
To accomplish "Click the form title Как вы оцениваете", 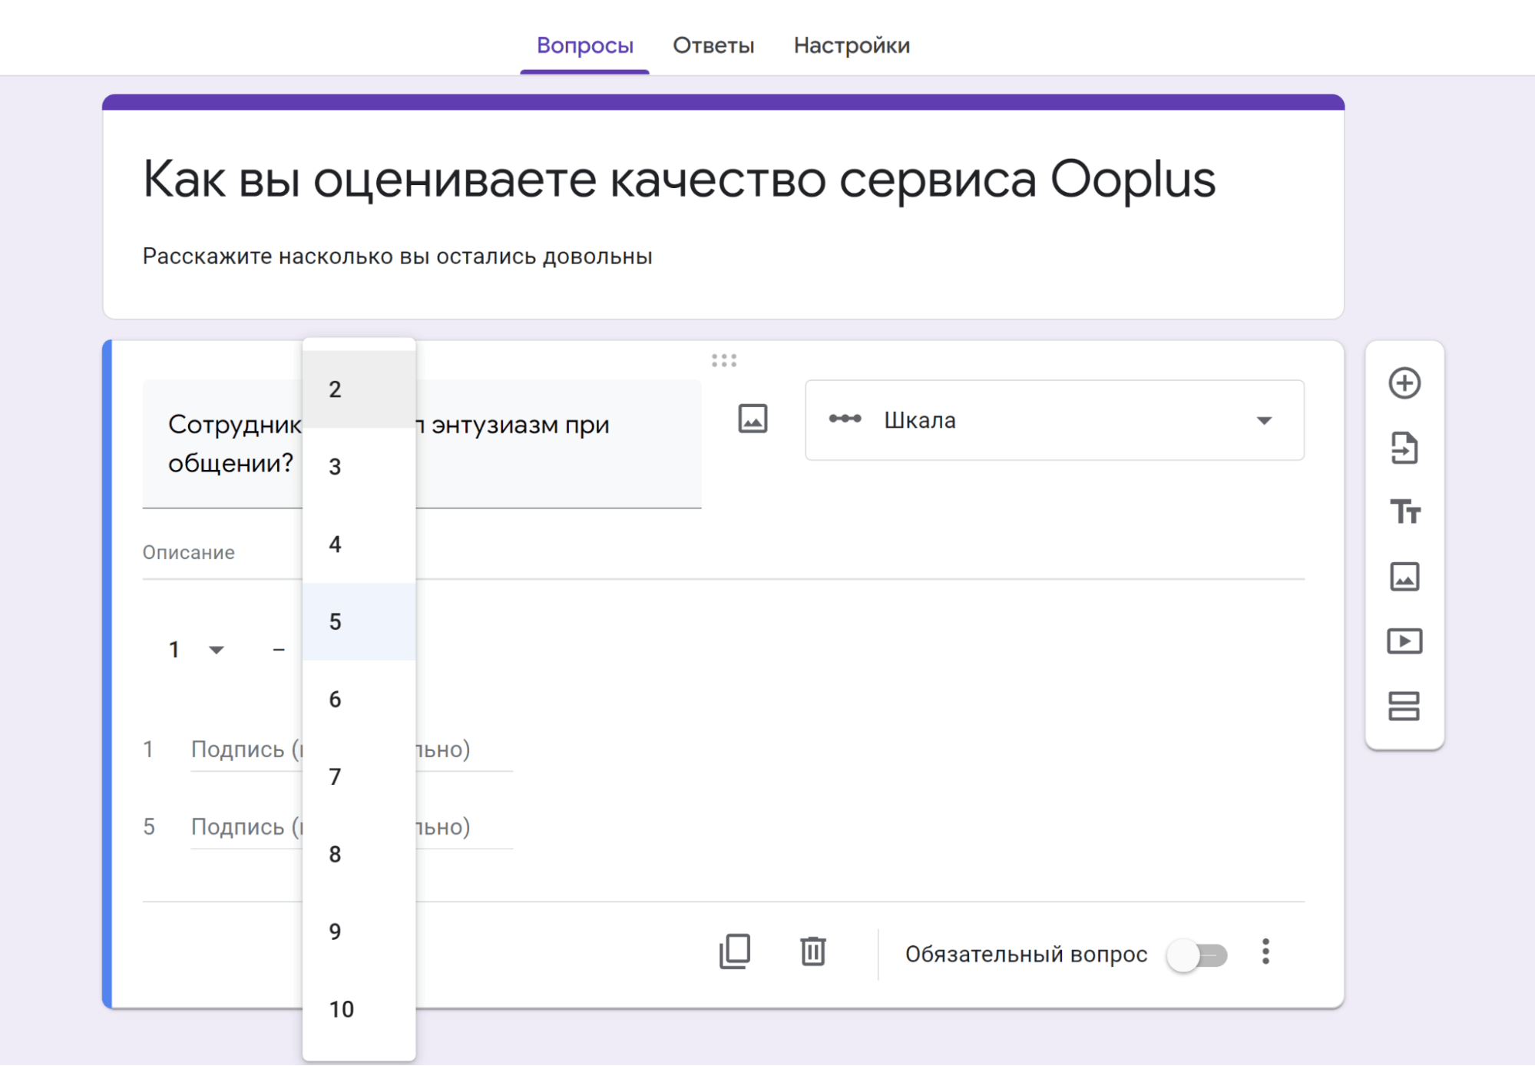I will click(679, 180).
